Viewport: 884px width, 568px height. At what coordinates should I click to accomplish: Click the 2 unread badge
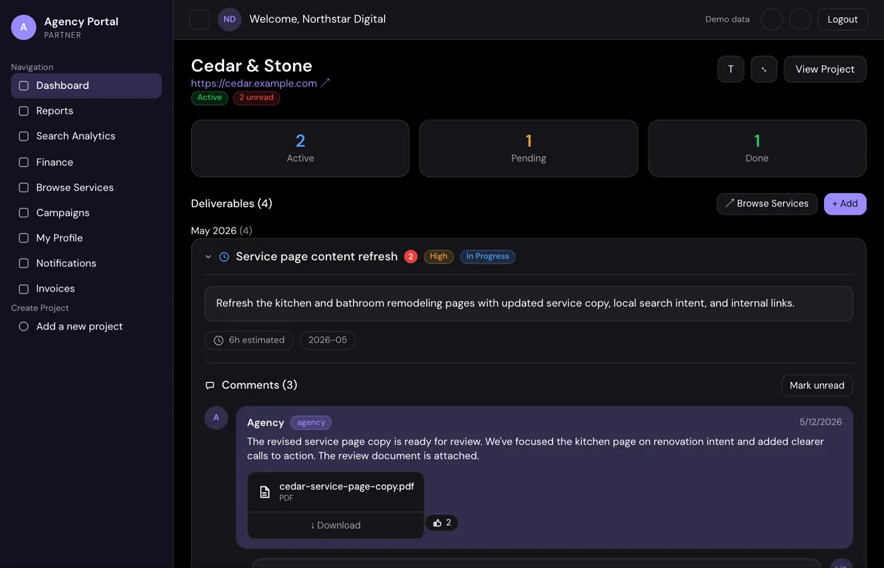tap(256, 98)
